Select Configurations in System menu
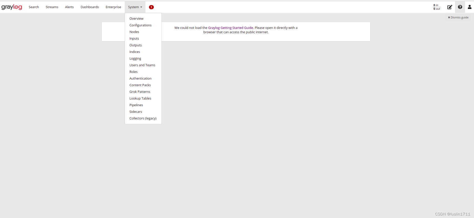Screen dimensions: 474x218 tap(143, 25)
